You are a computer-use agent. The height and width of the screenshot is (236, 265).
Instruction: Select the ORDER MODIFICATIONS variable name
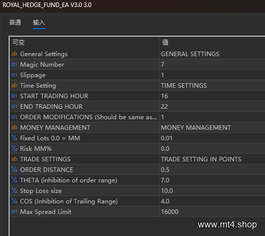(88, 117)
